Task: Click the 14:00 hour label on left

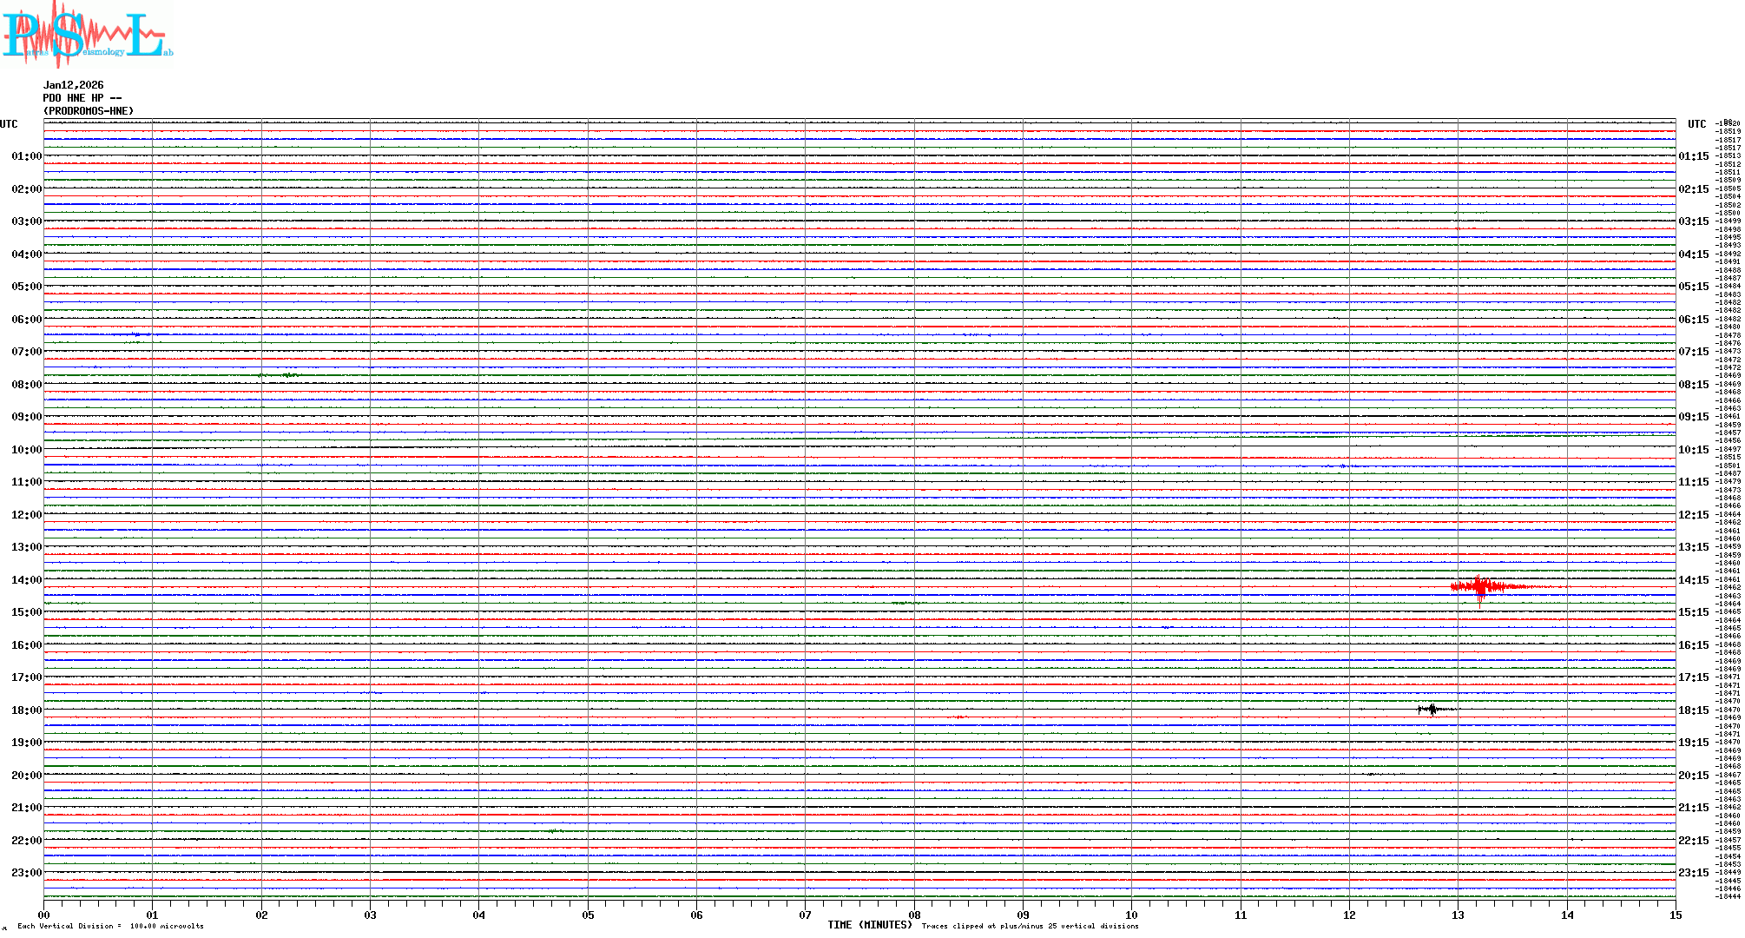Action: pyautogui.click(x=26, y=580)
